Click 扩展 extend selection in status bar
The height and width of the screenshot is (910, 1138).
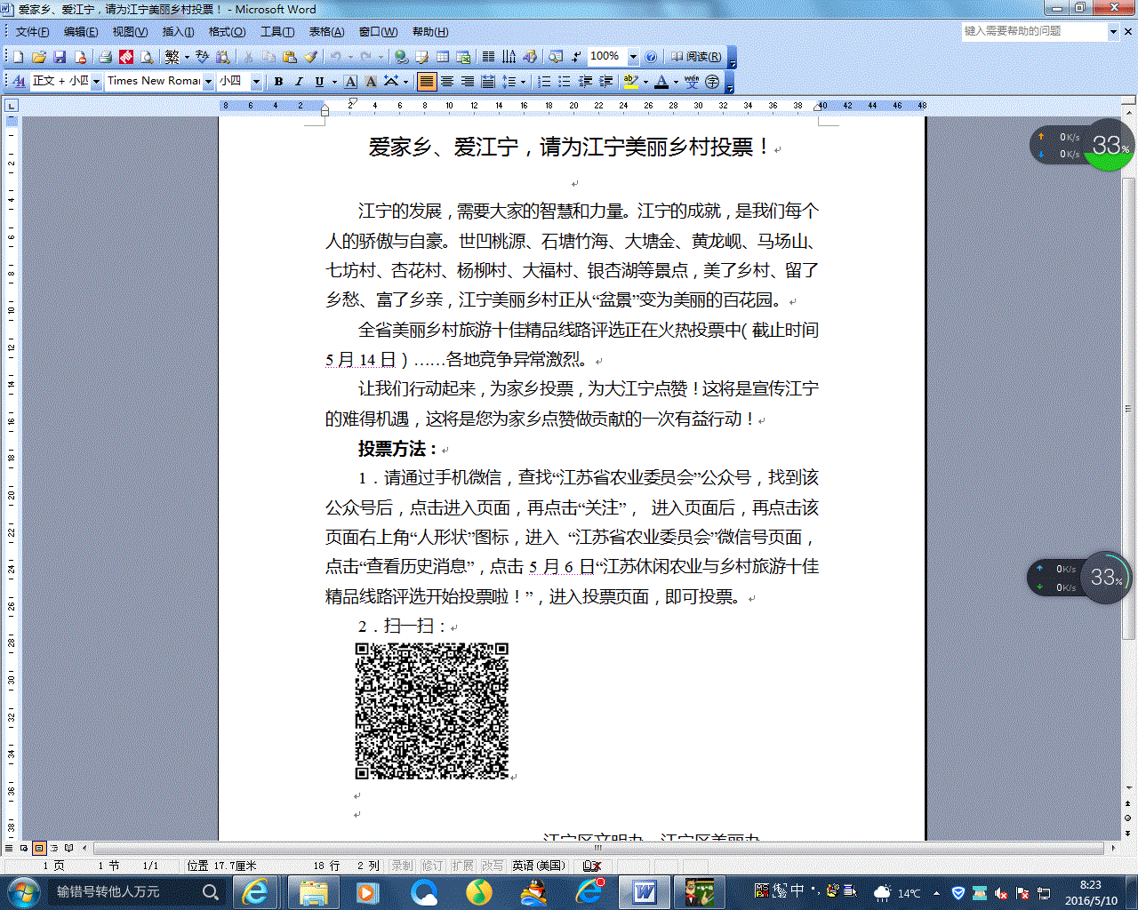tap(462, 865)
